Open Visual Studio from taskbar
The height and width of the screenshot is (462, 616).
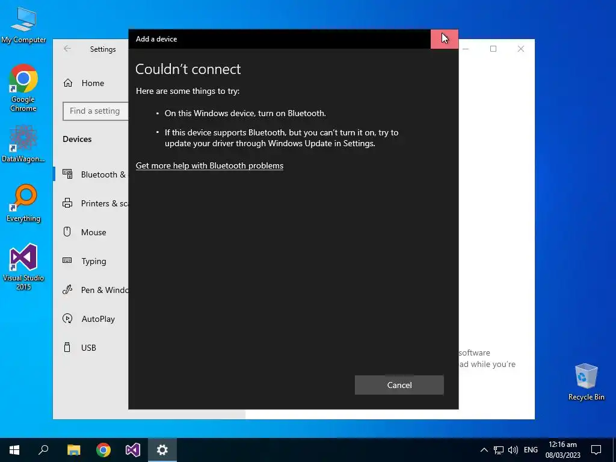pyautogui.click(x=133, y=450)
